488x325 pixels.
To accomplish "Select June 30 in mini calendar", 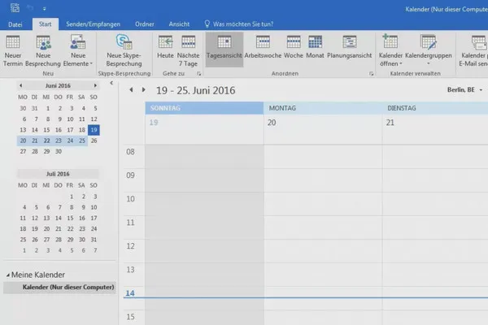I will [x=59, y=151].
